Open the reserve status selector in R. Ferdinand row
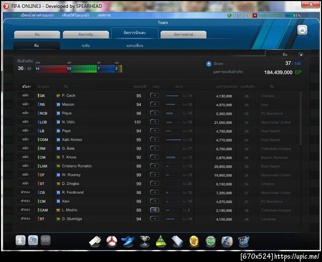The width and height of the screenshot is (322, 262). click(x=26, y=192)
